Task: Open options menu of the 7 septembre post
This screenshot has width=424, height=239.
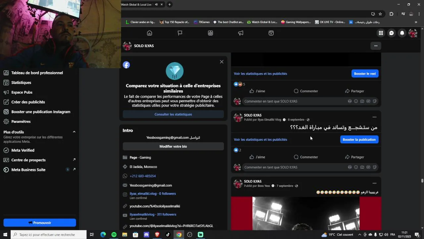Action: (374, 183)
